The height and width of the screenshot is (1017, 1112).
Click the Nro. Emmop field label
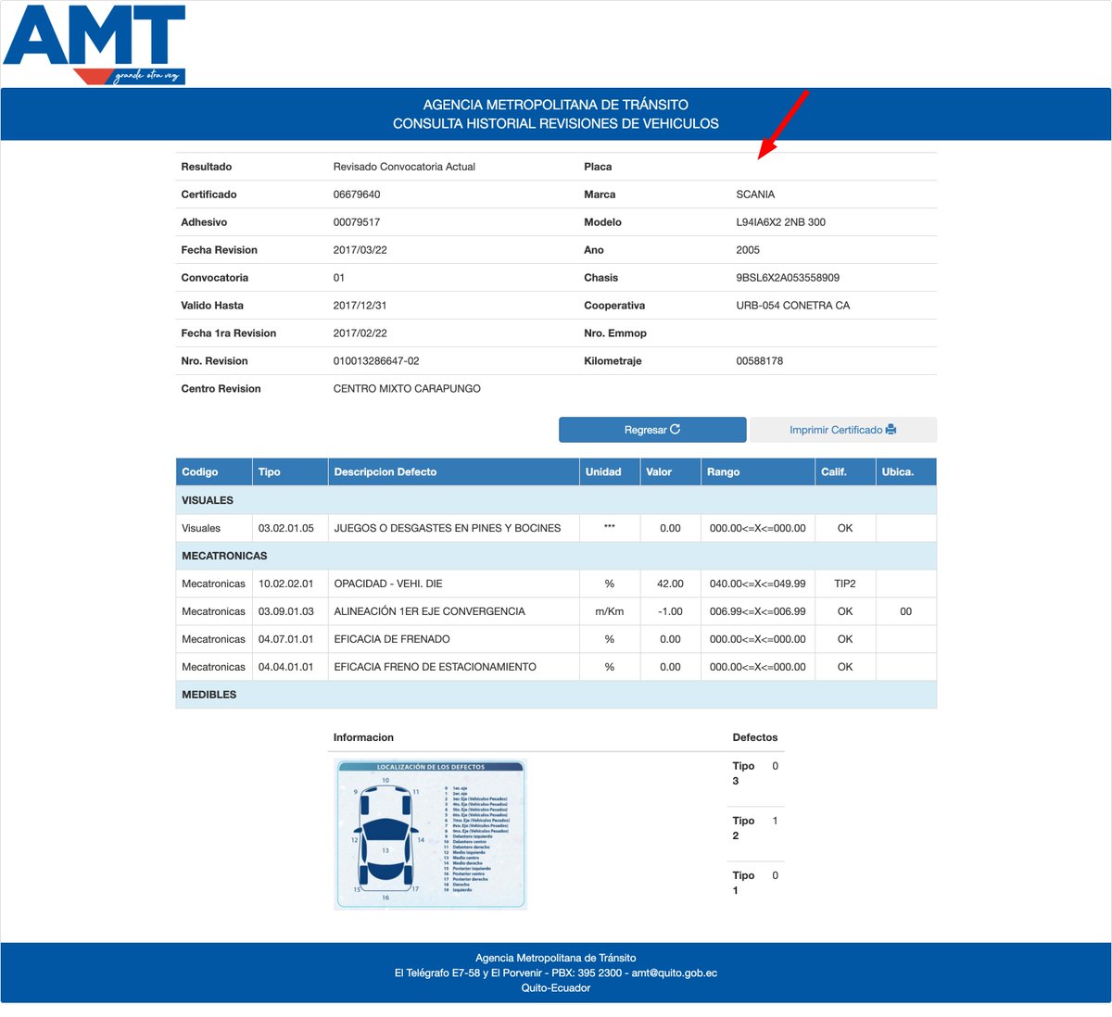click(615, 333)
